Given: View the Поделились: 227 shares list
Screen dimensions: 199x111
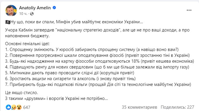Looking at the screenshot, I should [177, 107].
